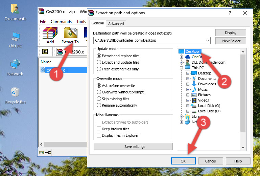Select Fresh existing files only option
The height and width of the screenshot is (176, 260).
pyautogui.click(x=118, y=69)
